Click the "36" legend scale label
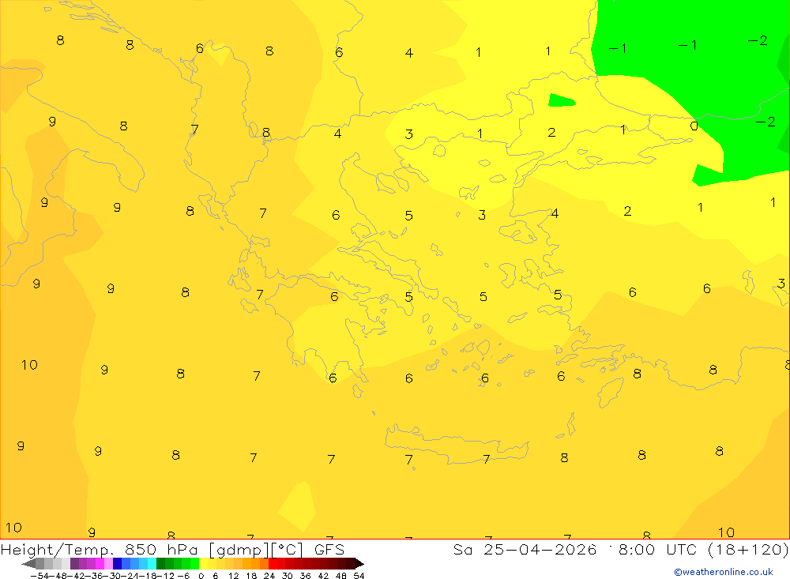The height and width of the screenshot is (579, 790). click(305, 576)
